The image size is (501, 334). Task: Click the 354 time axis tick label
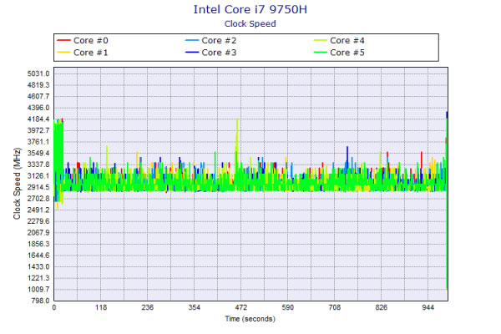click(195, 307)
